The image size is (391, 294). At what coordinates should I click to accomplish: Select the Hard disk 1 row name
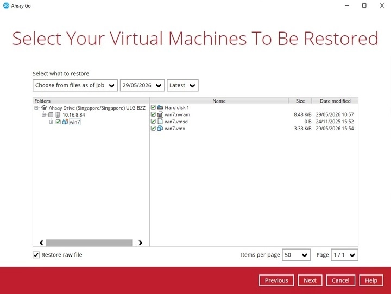point(177,107)
